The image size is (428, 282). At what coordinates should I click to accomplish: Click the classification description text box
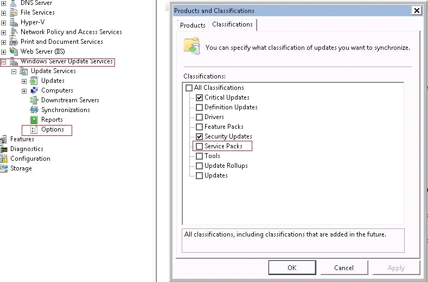(293, 240)
